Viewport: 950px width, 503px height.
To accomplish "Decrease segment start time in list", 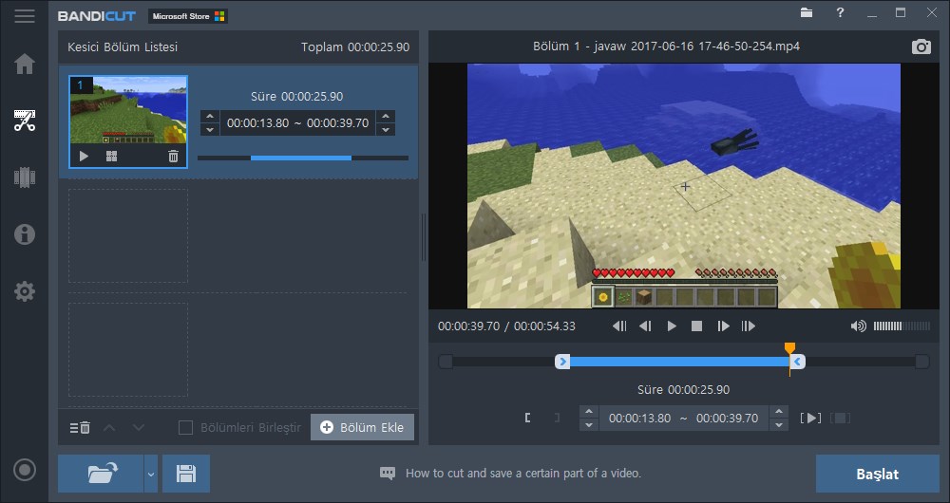I will click(x=210, y=129).
